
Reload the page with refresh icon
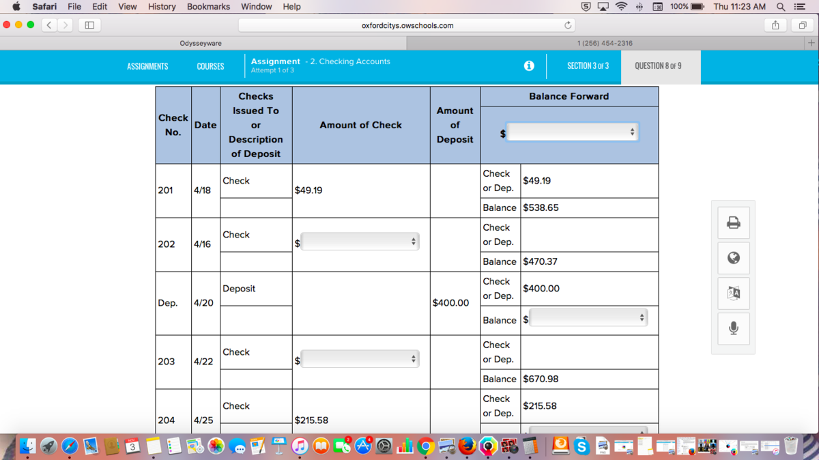coord(567,25)
